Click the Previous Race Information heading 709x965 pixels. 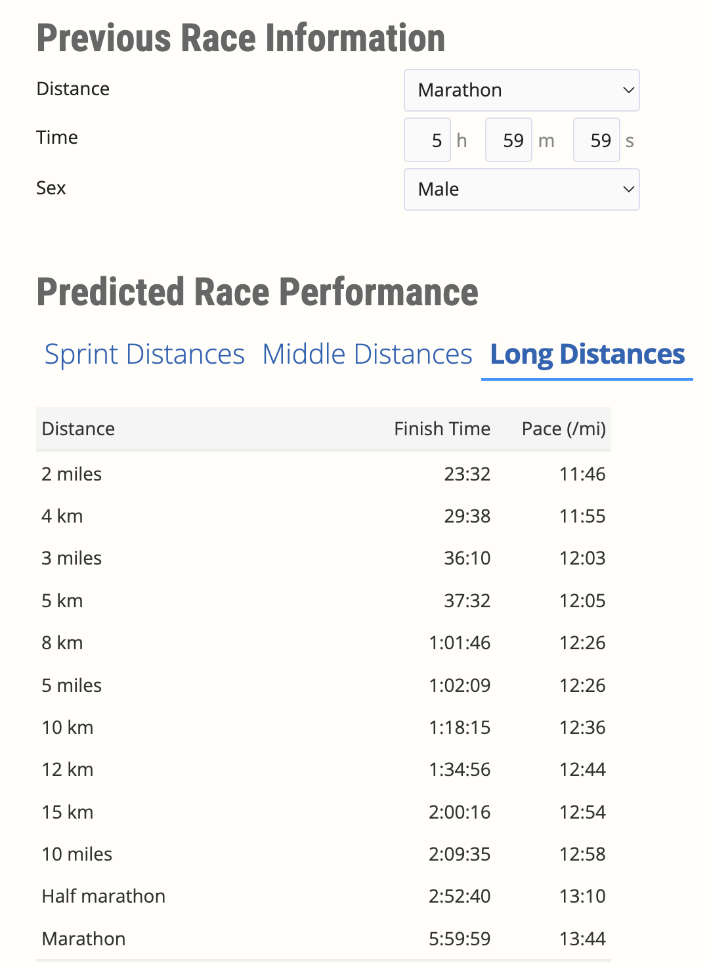point(241,38)
